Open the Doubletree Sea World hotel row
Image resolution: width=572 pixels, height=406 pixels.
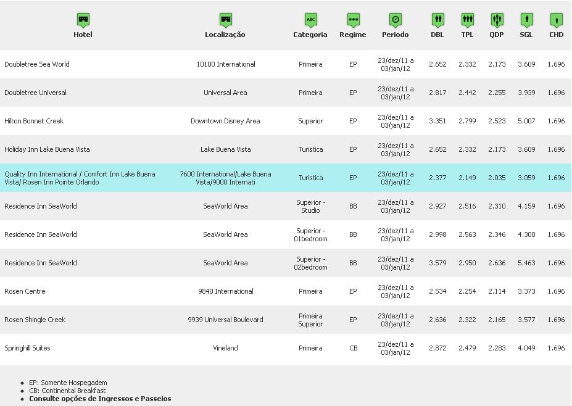click(x=37, y=64)
